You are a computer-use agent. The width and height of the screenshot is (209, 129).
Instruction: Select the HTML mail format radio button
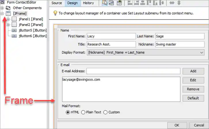(68, 112)
